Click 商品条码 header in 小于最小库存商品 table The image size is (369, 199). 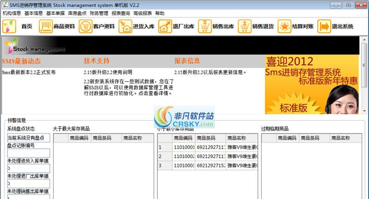click(210, 138)
